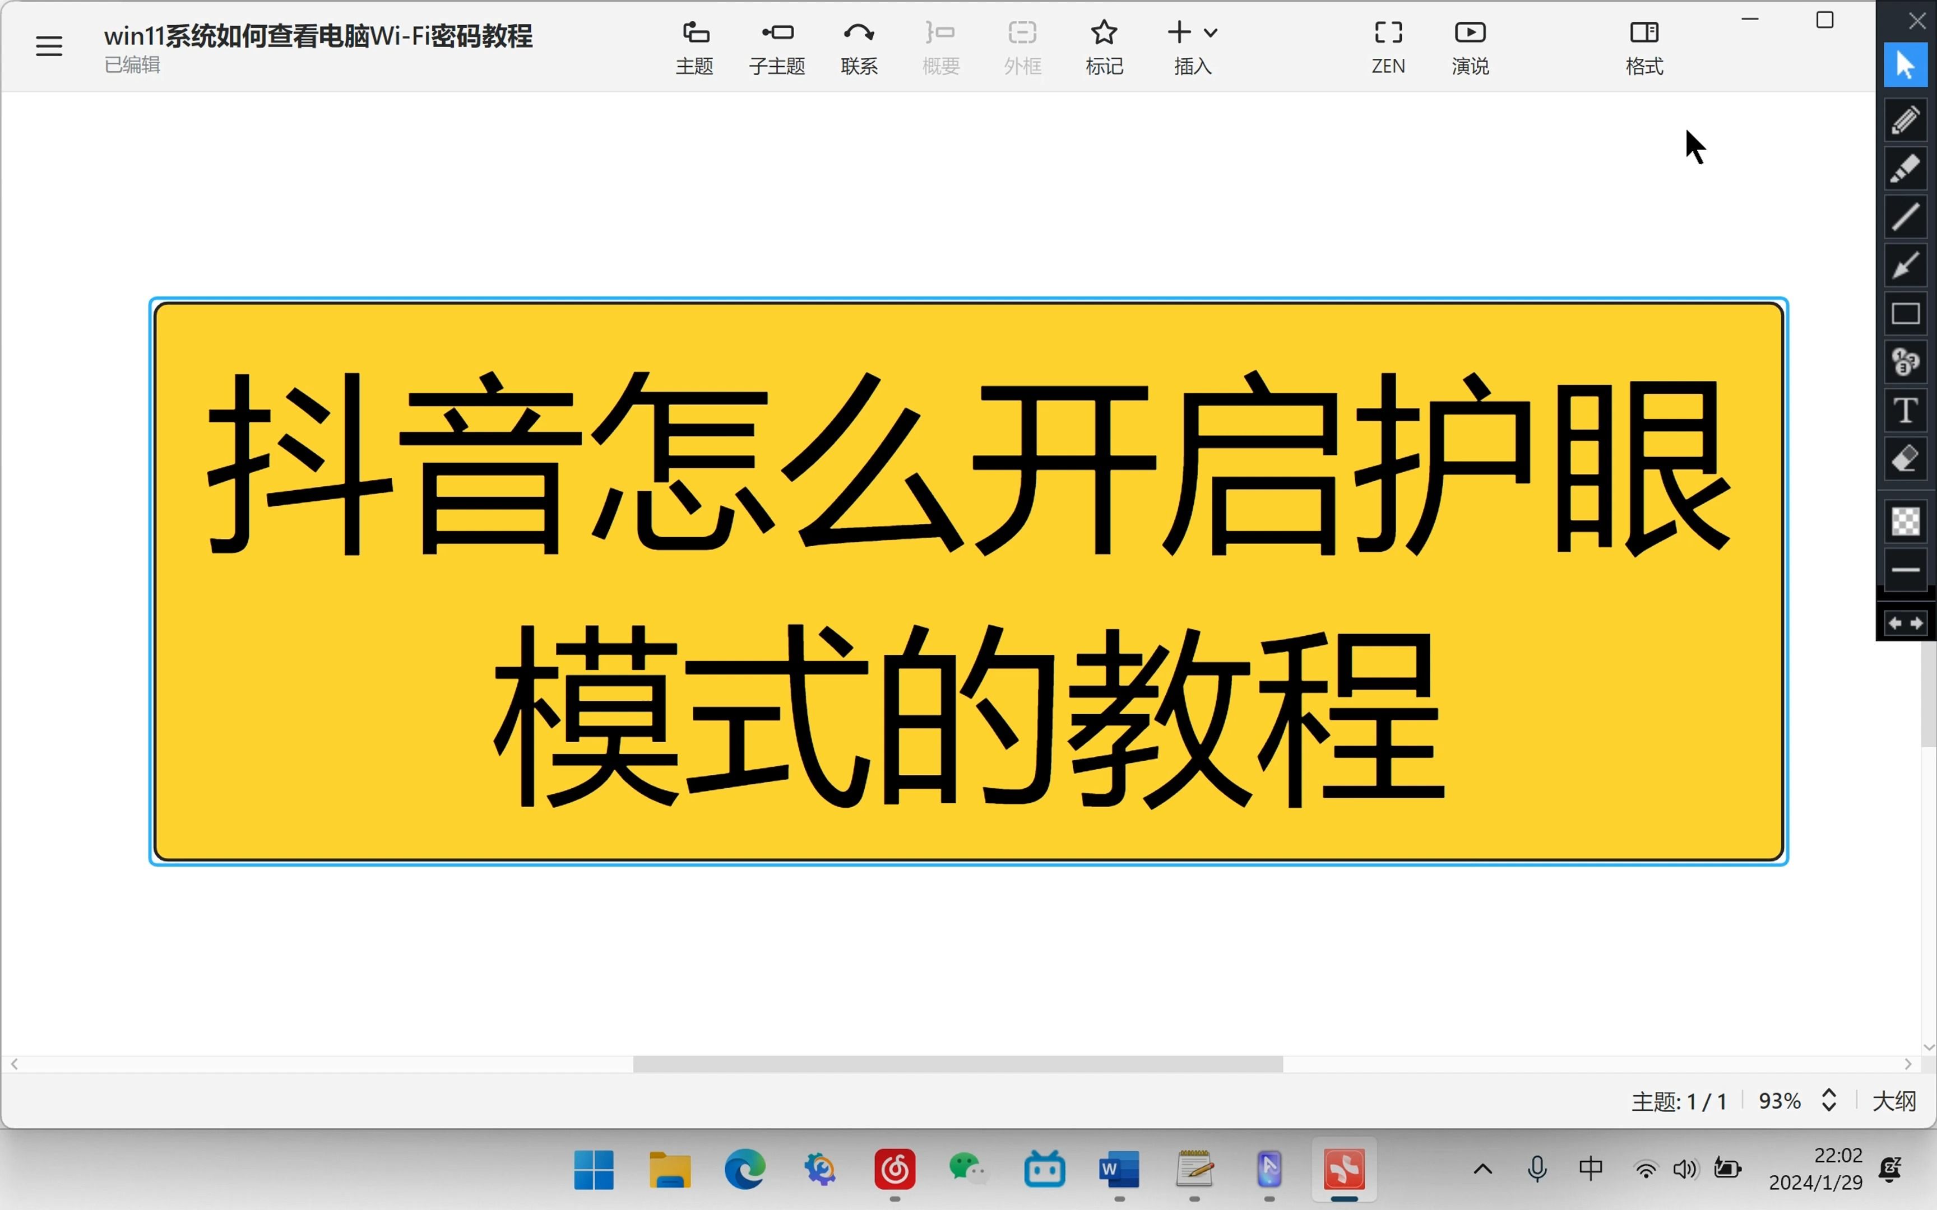Image resolution: width=1937 pixels, height=1210 pixels.
Task: Select the highlighter marker tool
Action: [x=1905, y=169]
